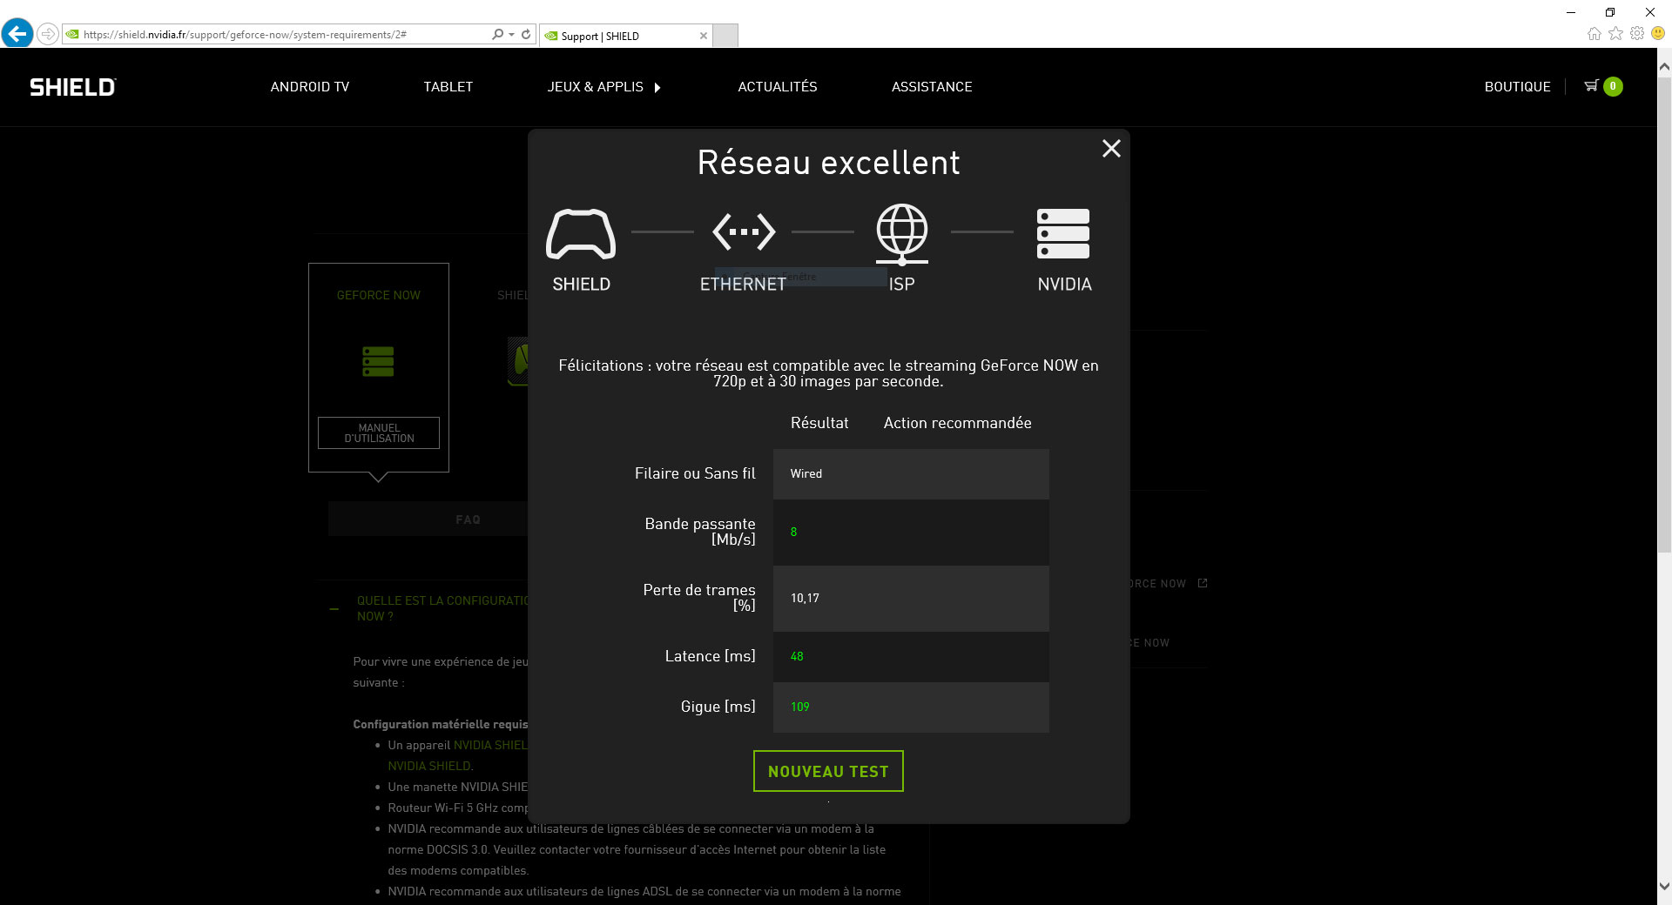
Task: Click the ETHERNET icon in the network diagram
Action: 743,231
